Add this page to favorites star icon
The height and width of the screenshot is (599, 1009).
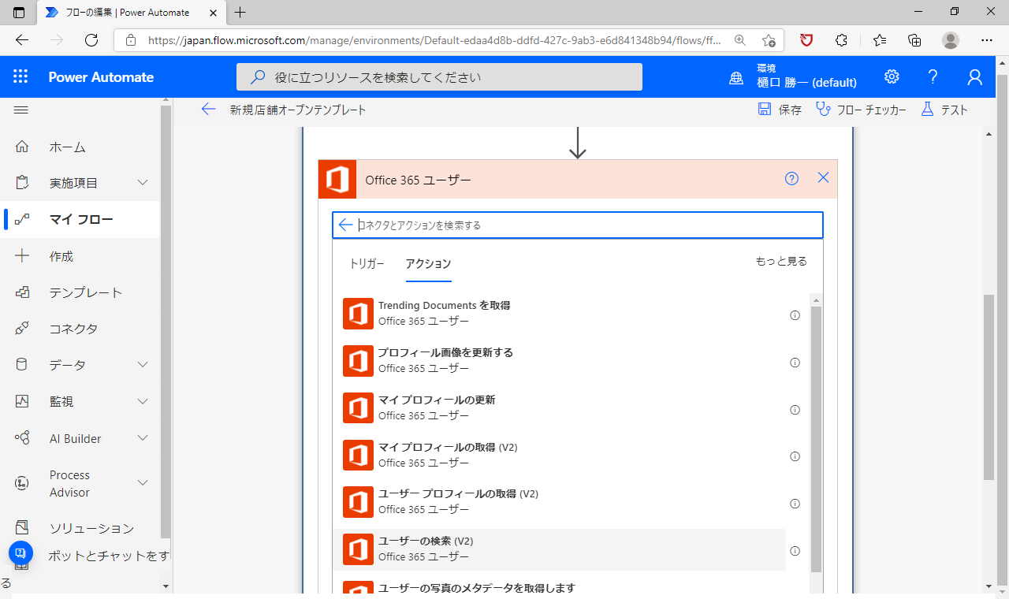point(769,40)
